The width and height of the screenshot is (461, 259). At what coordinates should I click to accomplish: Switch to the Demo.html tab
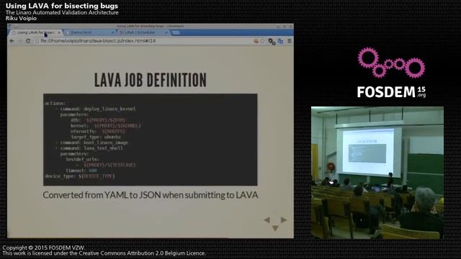tap(89, 32)
